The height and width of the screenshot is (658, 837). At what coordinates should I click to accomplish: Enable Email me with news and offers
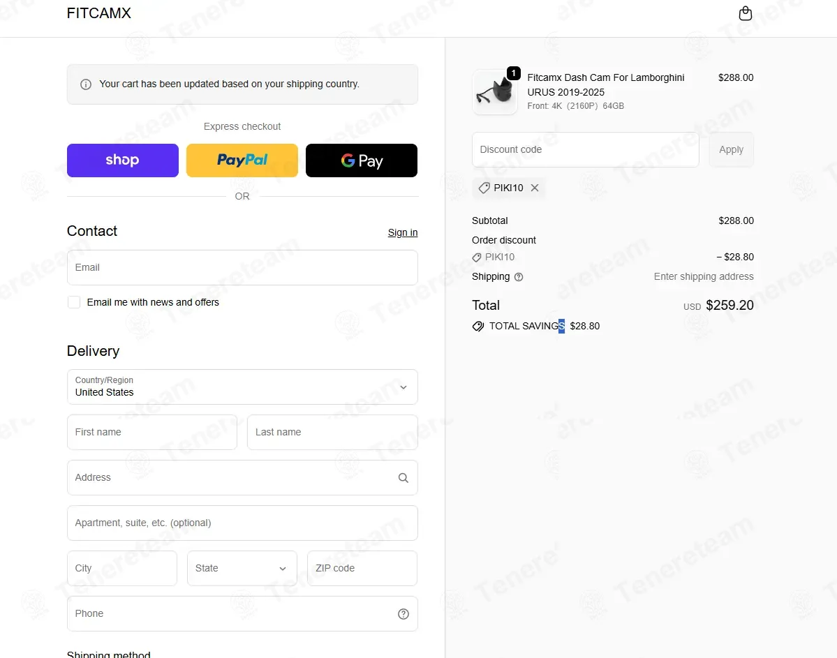coord(74,302)
